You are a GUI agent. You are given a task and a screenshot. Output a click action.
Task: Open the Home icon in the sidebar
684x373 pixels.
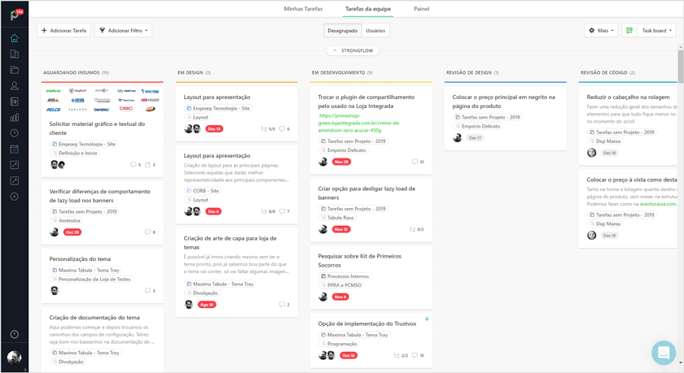[x=15, y=38]
